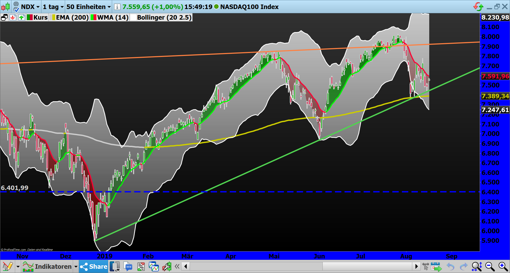
Task: Click the red 7.591,96 WMA price label
Action: point(495,76)
